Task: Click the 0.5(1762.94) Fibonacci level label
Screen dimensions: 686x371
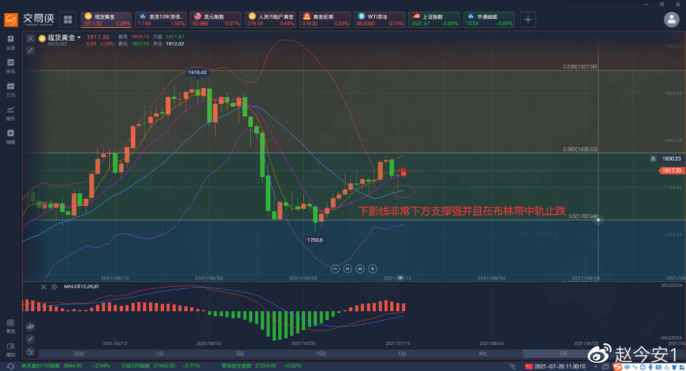Action: coord(584,216)
